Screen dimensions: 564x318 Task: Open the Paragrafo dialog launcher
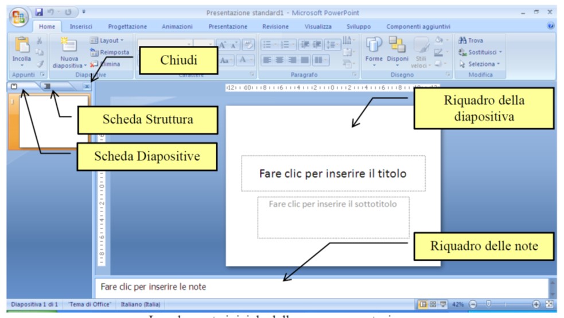355,74
